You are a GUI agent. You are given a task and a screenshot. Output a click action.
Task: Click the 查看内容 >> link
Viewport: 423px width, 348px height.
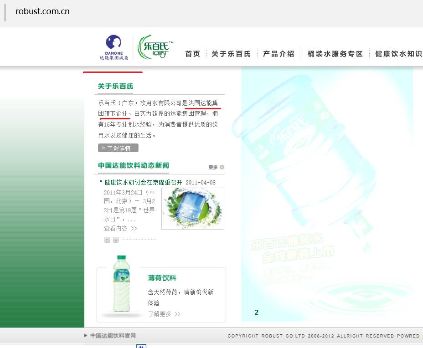120,228
